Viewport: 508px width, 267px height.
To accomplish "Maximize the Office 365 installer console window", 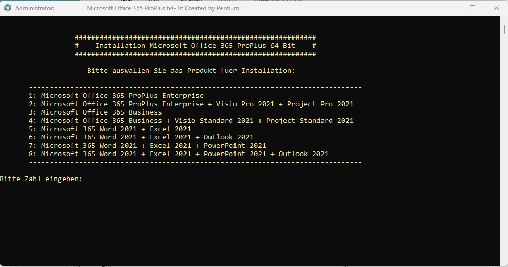I will (x=473, y=8).
